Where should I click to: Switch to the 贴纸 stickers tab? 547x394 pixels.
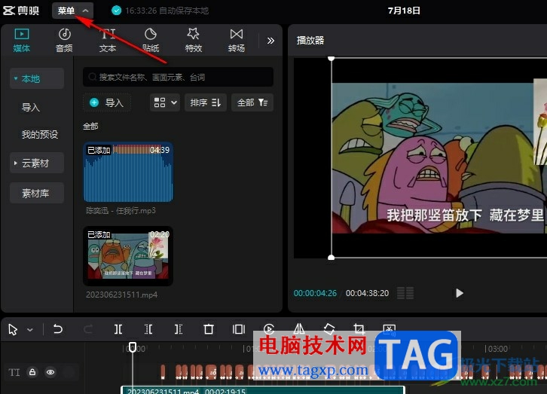151,41
